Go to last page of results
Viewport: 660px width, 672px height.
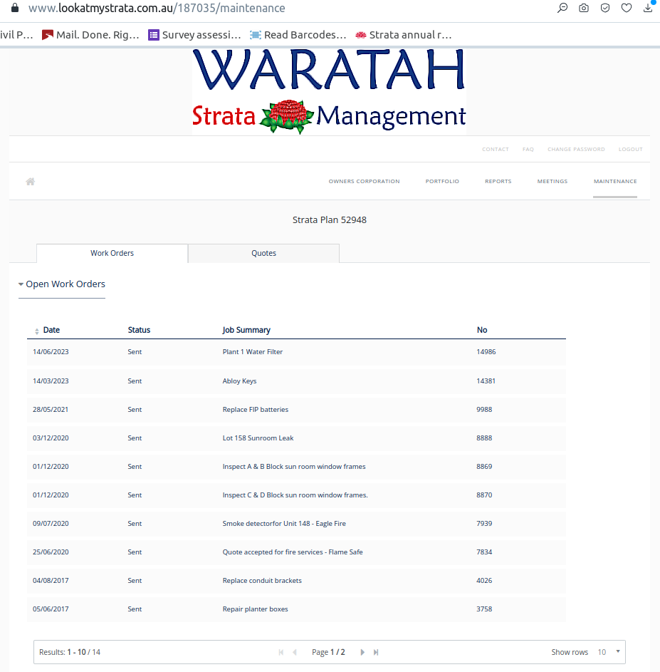tap(376, 652)
